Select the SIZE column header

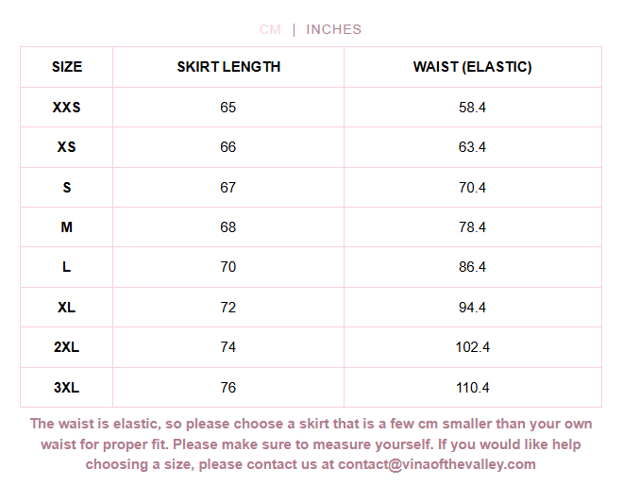(67, 67)
